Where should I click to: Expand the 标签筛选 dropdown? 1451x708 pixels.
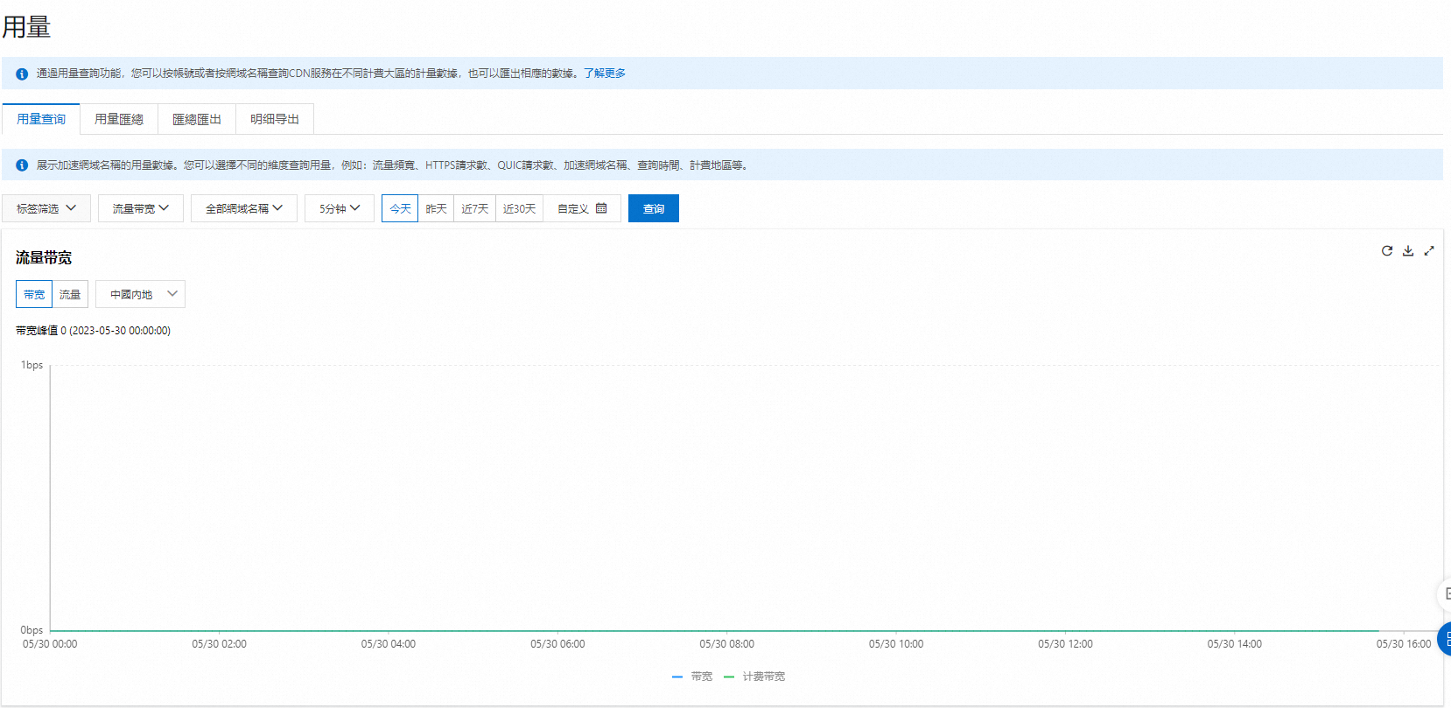(46, 208)
